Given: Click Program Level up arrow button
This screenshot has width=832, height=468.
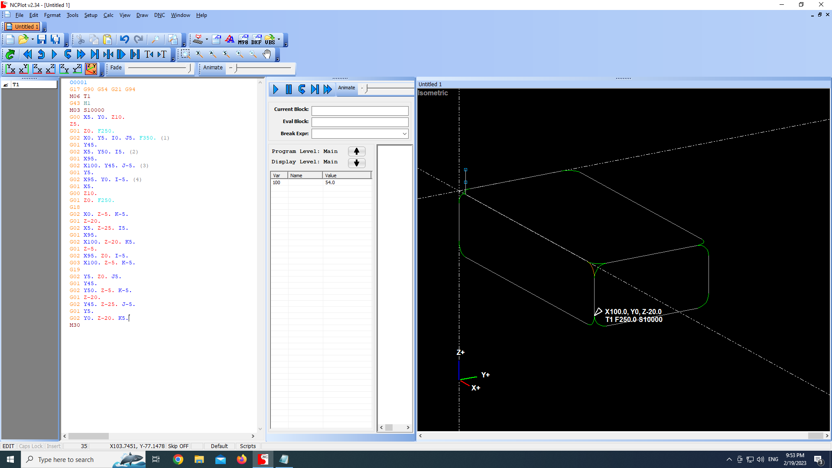Looking at the screenshot, I should pos(357,151).
